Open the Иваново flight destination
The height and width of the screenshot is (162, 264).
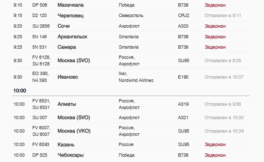coord(68,77)
